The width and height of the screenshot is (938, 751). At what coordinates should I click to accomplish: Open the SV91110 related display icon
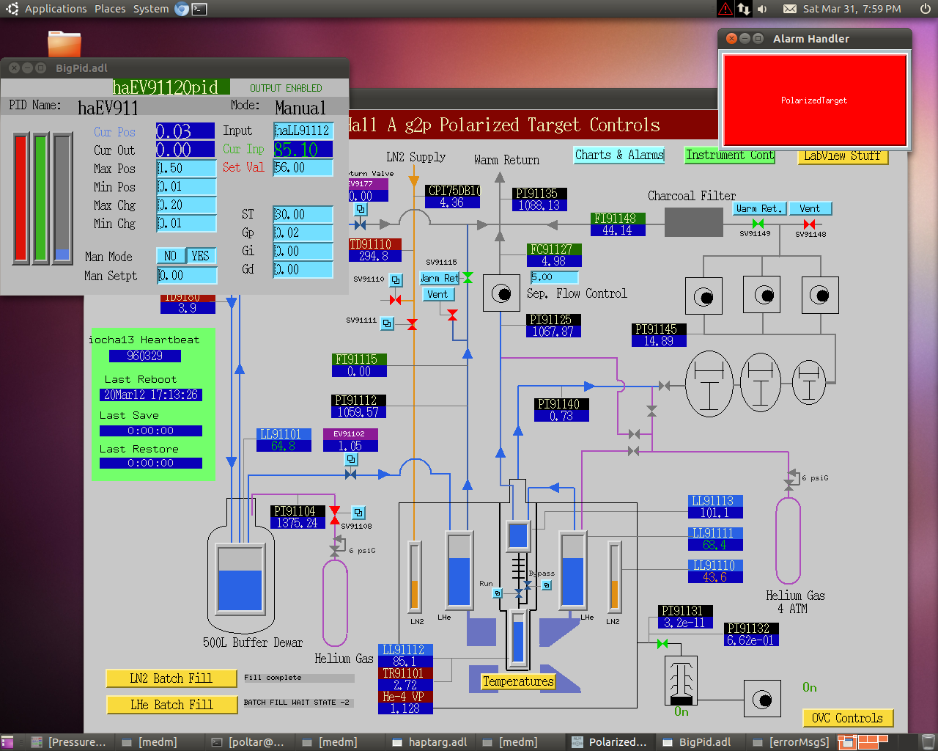pyautogui.click(x=396, y=280)
